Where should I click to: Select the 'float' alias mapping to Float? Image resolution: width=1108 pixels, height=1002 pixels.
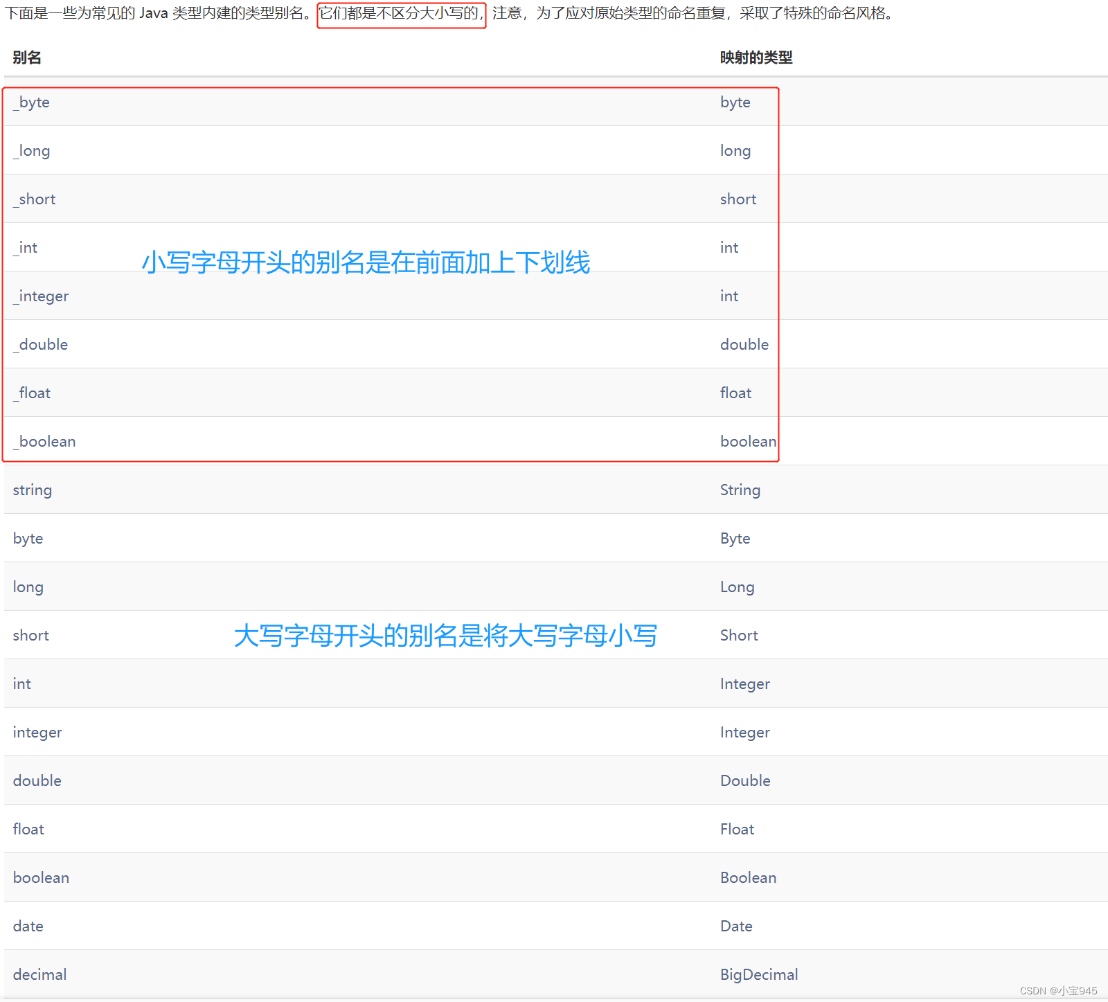click(28, 830)
